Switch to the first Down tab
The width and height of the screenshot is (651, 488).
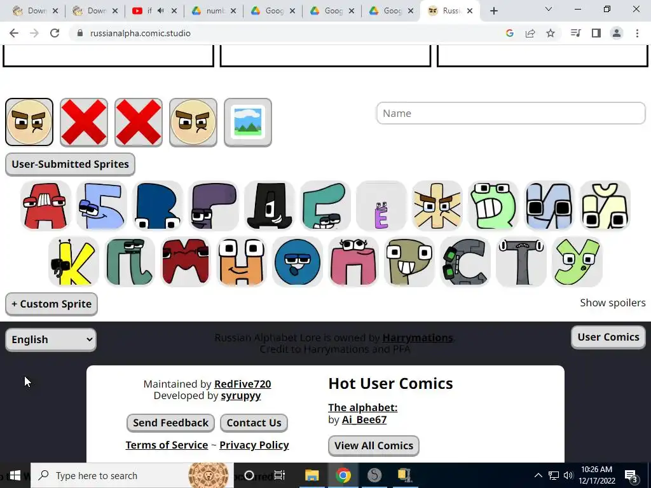[x=36, y=11]
